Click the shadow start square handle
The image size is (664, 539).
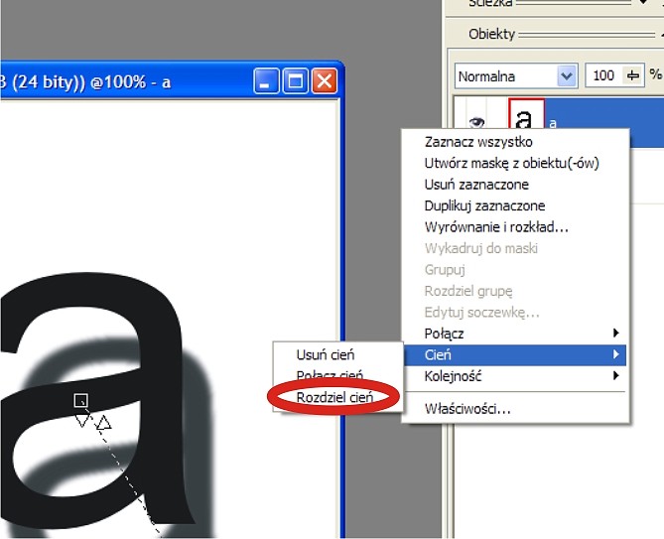[81, 400]
